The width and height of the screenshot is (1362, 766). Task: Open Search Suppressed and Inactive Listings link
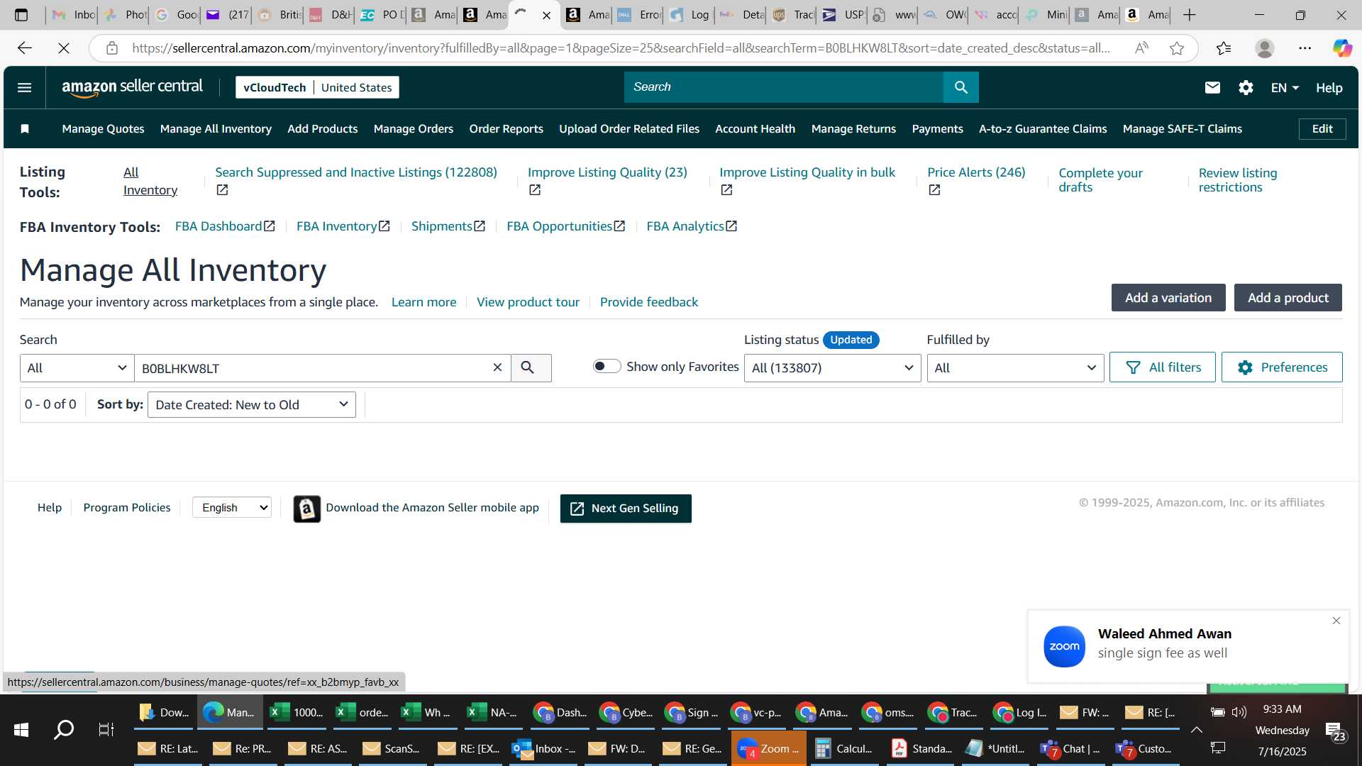[x=356, y=172]
